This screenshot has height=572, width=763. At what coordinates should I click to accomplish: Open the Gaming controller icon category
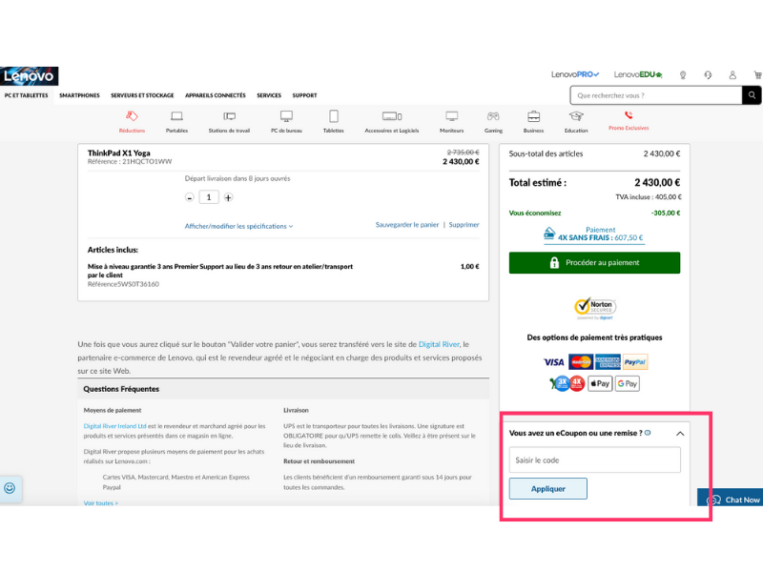pos(493,121)
